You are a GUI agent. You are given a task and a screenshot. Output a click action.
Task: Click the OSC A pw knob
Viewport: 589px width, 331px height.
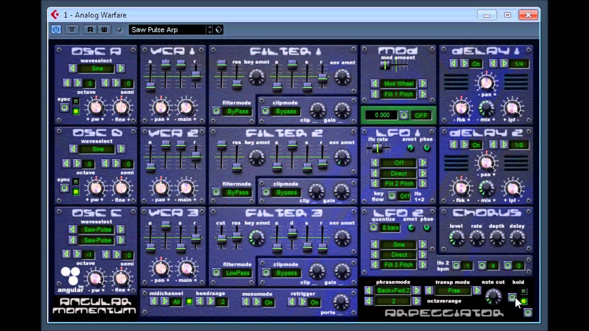96,108
